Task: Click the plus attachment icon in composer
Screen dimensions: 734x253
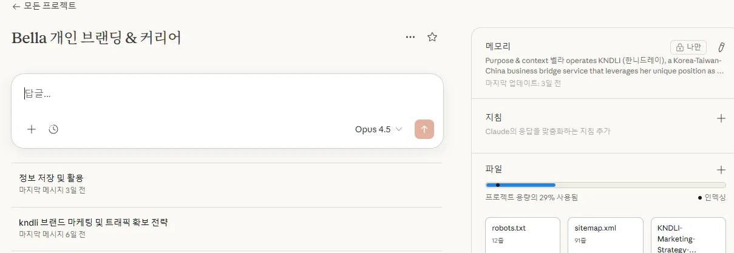Action: click(32, 129)
